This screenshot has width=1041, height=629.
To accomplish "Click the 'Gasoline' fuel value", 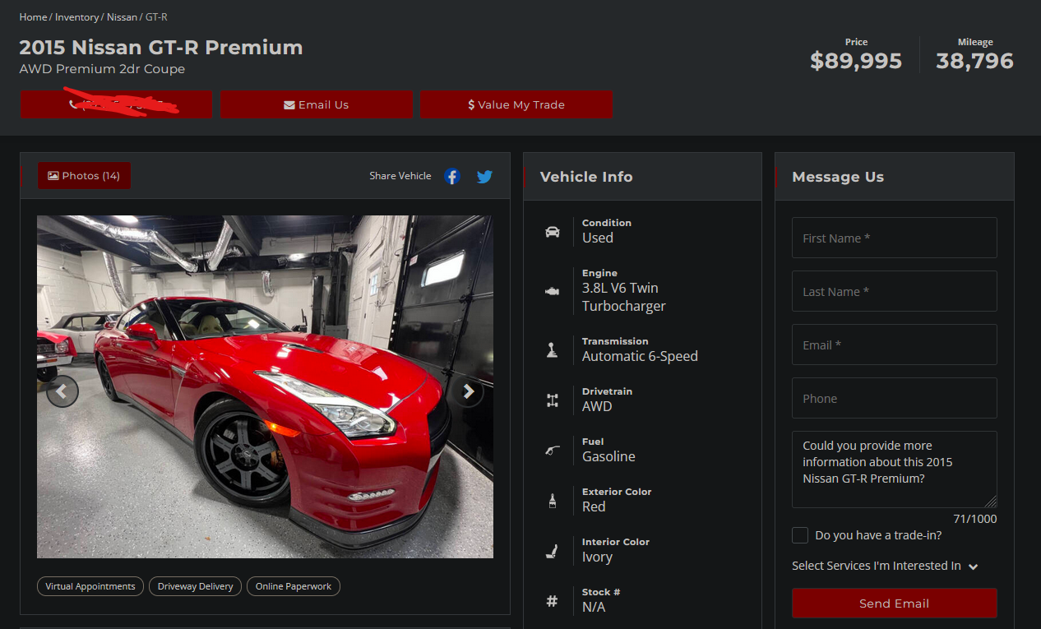I will [608, 456].
